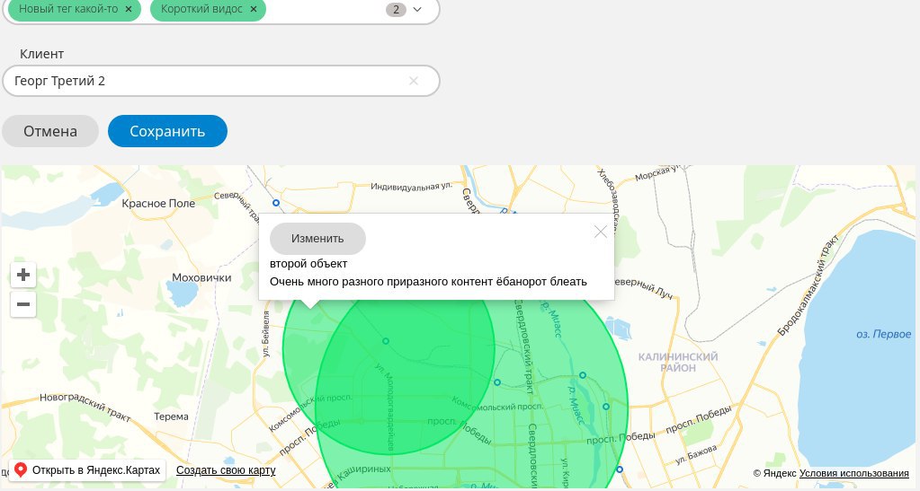920x491 pixels.
Task: Click the 'Бродокалмакский тракт' road label
Action: (x=808, y=285)
